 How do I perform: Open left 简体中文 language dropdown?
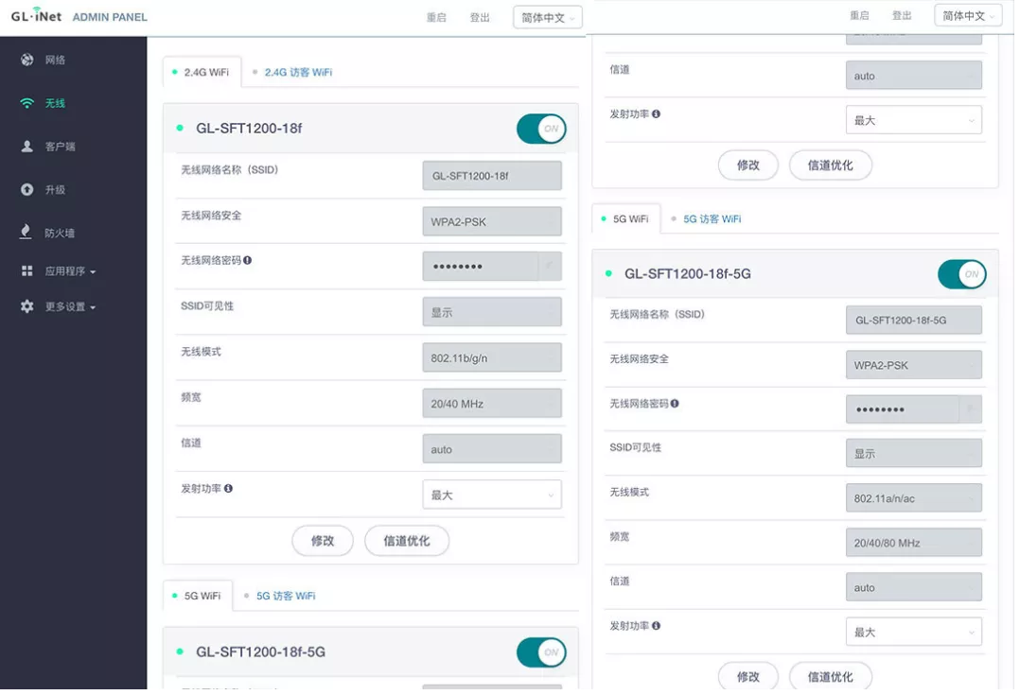548,18
